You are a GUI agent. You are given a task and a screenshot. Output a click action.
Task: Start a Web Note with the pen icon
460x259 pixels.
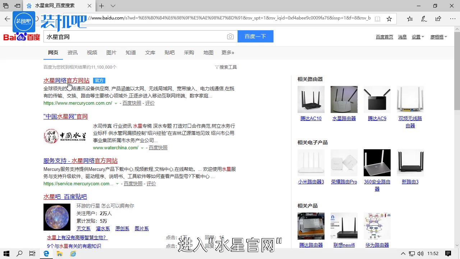click(424, 18)
